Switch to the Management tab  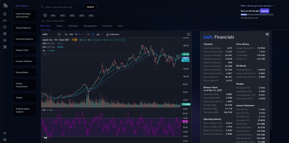90,26
